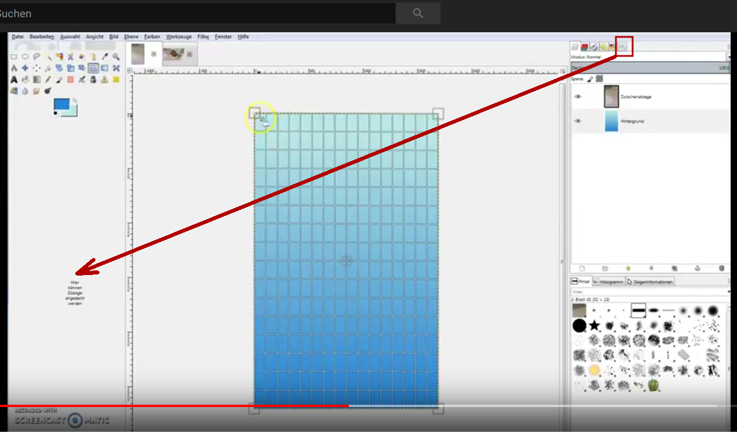Select the Rotate tool
The height and width of the screenshot is (433, 737).
point(59,68)
